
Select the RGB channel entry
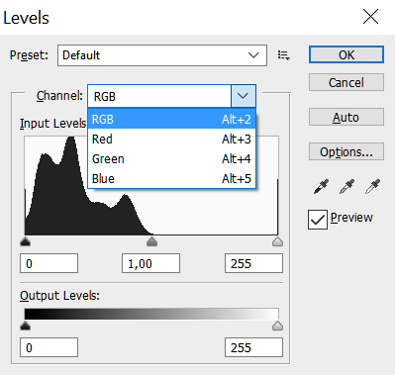pyautogui.click(x=171, y=119)
